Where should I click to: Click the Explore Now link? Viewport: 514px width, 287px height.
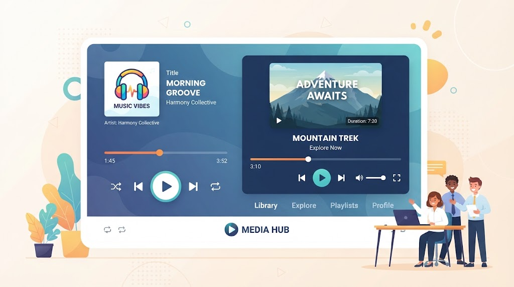[325, 148]
